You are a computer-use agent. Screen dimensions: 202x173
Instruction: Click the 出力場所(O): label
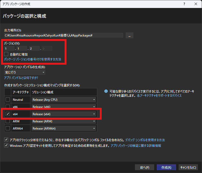(13, 30)
